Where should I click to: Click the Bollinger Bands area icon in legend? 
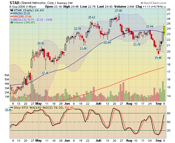12,20
